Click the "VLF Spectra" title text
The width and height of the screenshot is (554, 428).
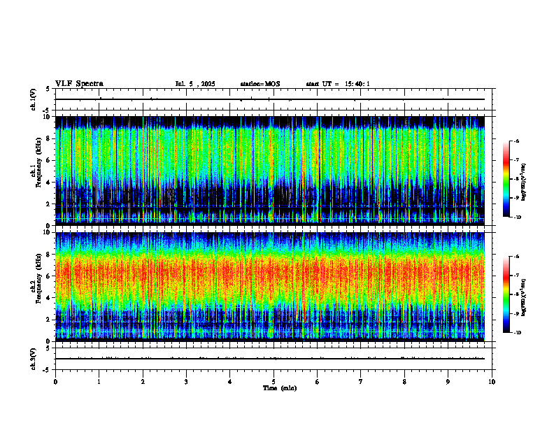[x=79, y=84]
